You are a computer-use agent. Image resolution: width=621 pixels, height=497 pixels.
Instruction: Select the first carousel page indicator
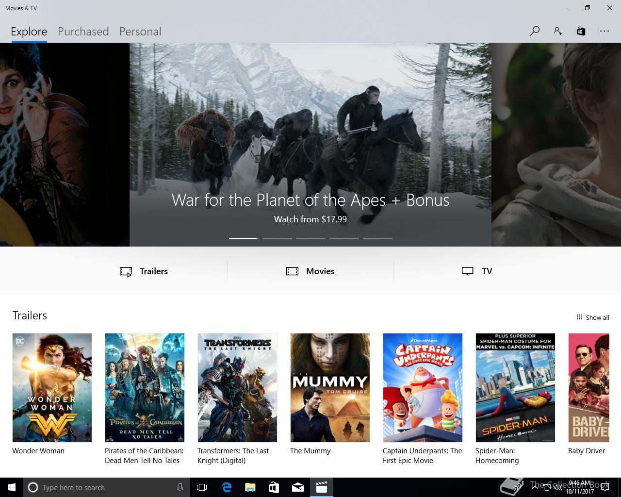click(x=243, y=238)
